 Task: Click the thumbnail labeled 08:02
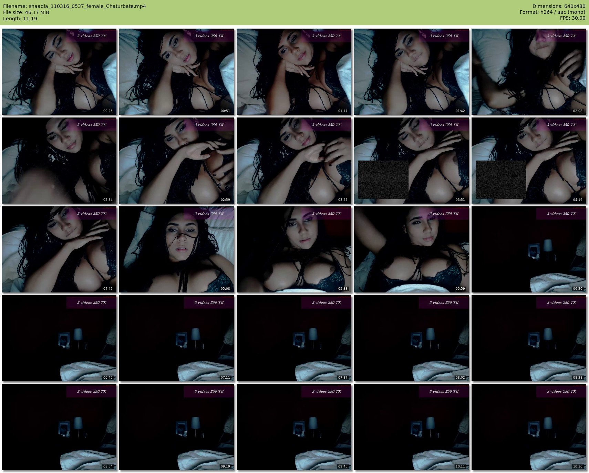point(412,338)
